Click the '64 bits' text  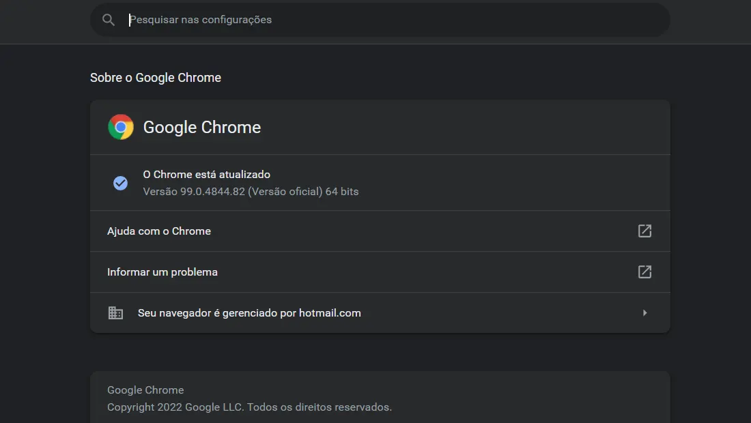coord(342,192)
